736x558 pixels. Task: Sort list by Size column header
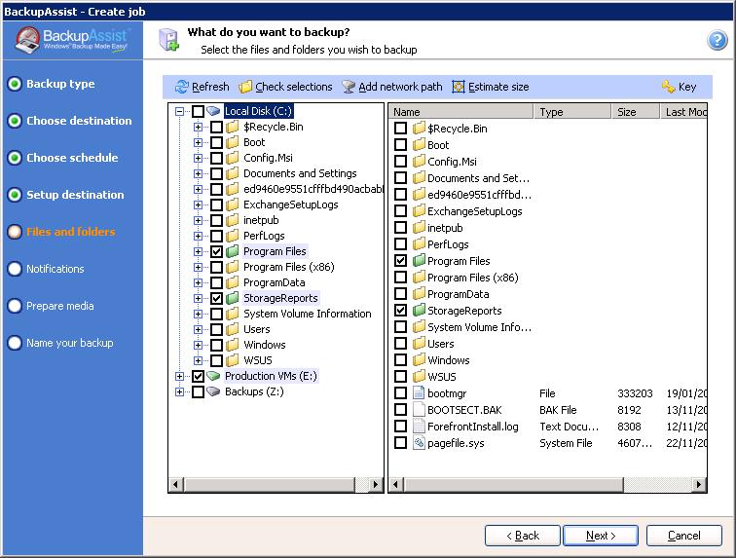(x=635, y=112)
